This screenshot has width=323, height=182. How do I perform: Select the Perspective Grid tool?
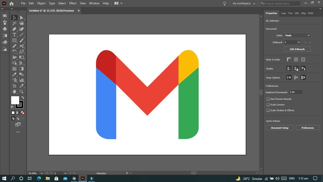point(22,63)
